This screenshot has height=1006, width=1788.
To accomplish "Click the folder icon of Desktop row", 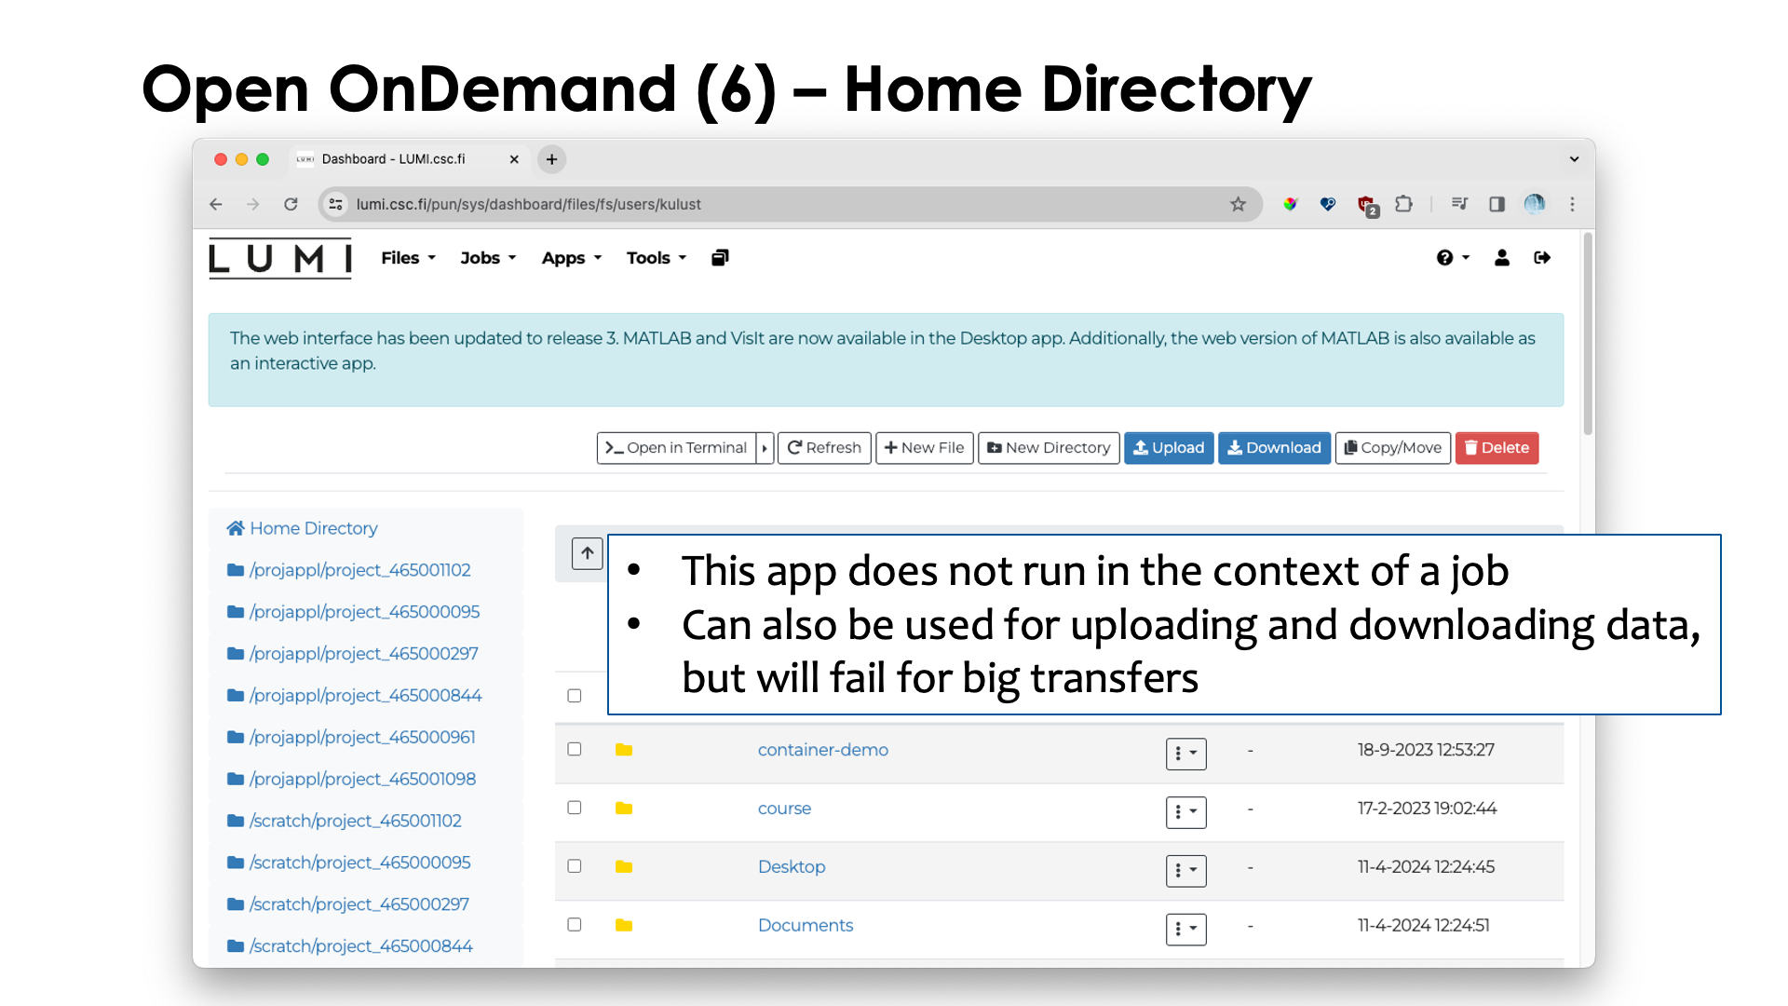I will (x=624, y=867).
